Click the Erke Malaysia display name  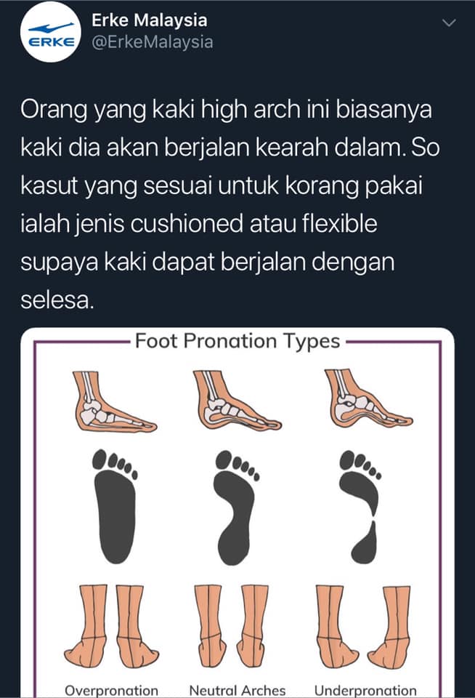tap(150, 20)
